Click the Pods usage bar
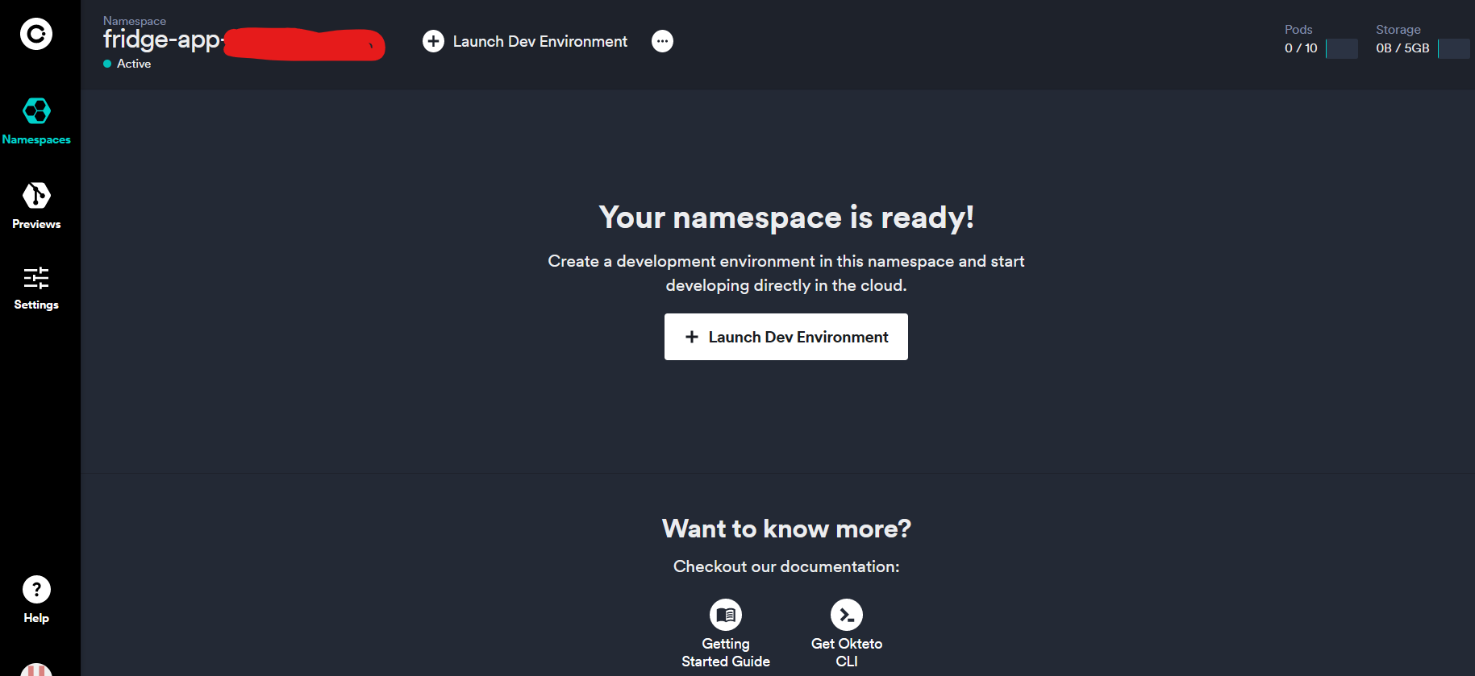This screenshot has width=1475, height=676. coord(1342,48)
